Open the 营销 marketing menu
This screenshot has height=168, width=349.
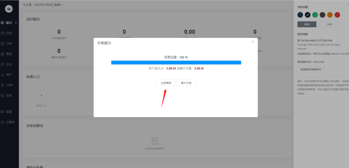click(x=9, y=54)
